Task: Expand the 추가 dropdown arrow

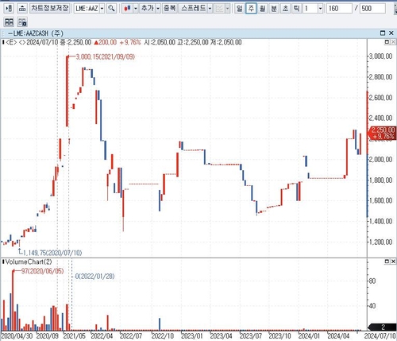Action: (158, 9)
